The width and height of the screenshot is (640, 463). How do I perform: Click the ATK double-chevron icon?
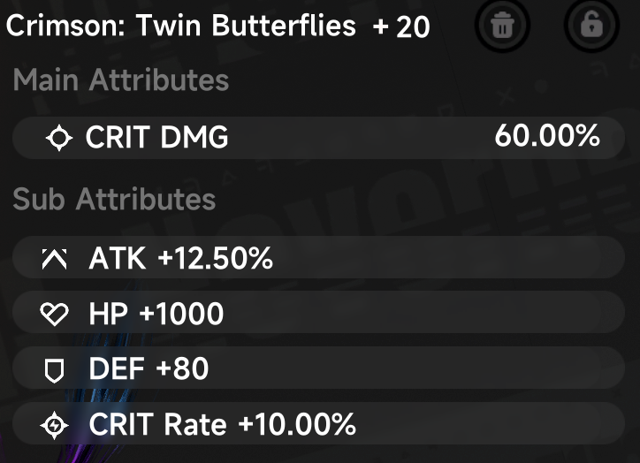pyautogui.click(x=54, y=259)
